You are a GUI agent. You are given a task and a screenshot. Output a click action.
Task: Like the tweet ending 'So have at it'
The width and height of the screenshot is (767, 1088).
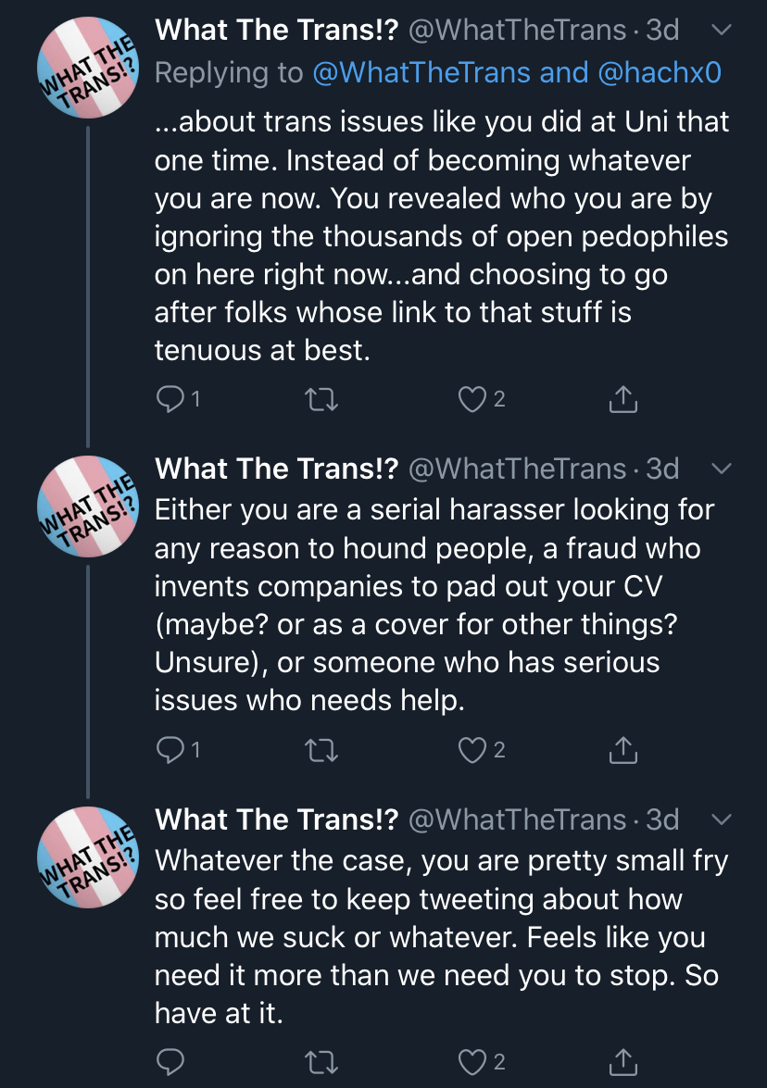coord(472,1062)
